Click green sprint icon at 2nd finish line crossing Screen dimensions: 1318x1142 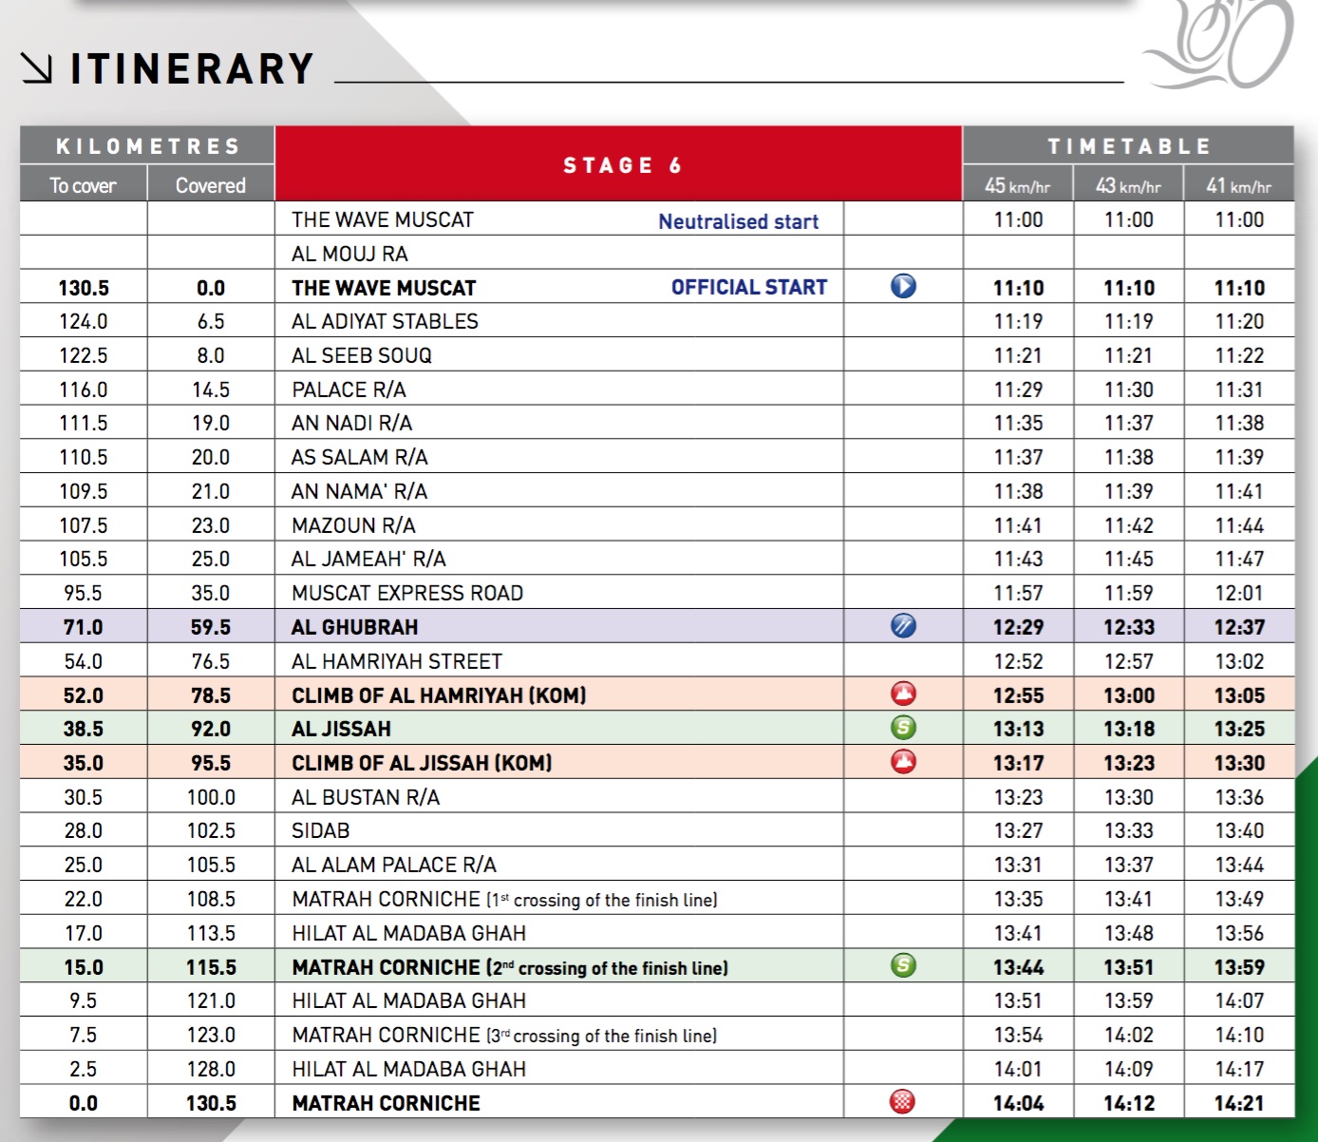903,966
